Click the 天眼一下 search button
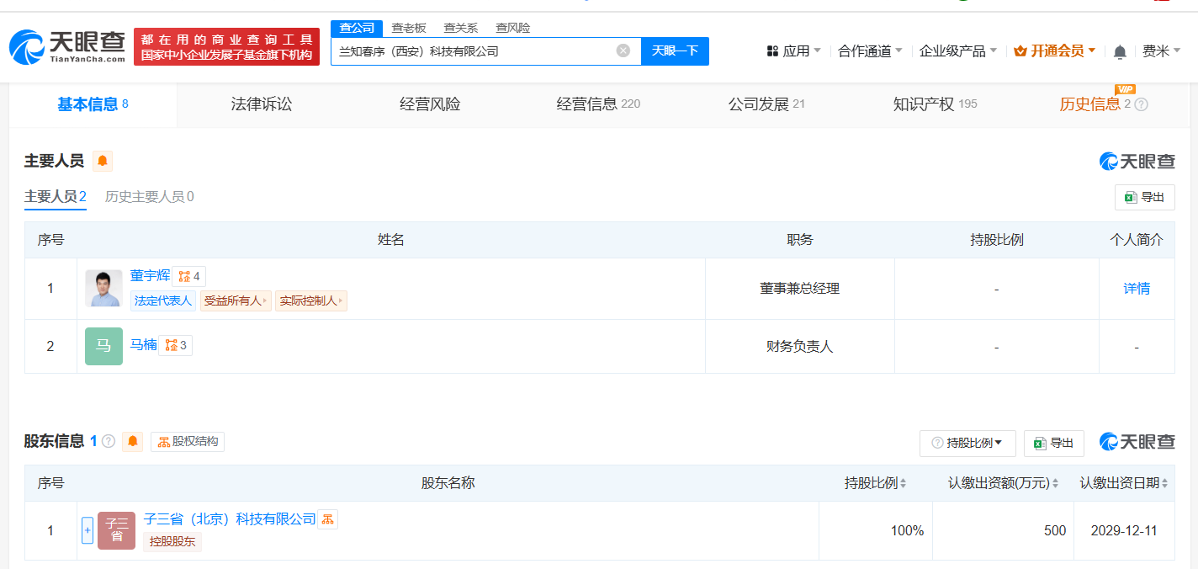Screen dimensions: 1198x569 (x=675, y=51)
